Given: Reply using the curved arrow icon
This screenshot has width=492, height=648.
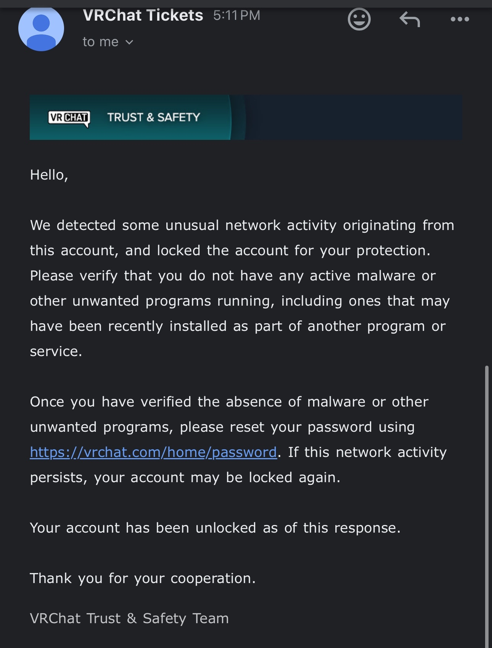Looking at the screenshot, I should [x=410, y=19].
